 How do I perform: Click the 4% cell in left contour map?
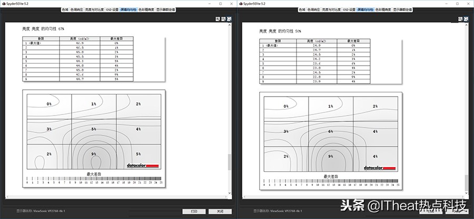pos(139,132)
